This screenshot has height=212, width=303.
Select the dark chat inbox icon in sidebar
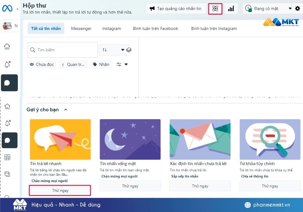click(9, 82)
